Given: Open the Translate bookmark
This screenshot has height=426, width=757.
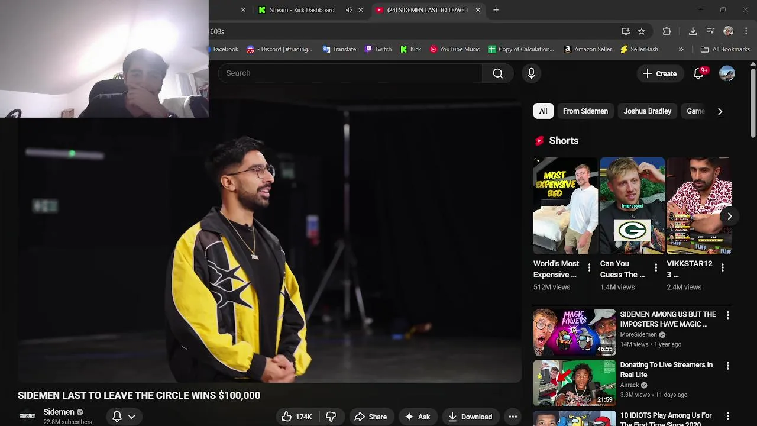Looking at the screenshot, I should coord(339,50).
